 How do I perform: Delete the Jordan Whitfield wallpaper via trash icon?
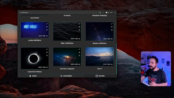(47, 30)
